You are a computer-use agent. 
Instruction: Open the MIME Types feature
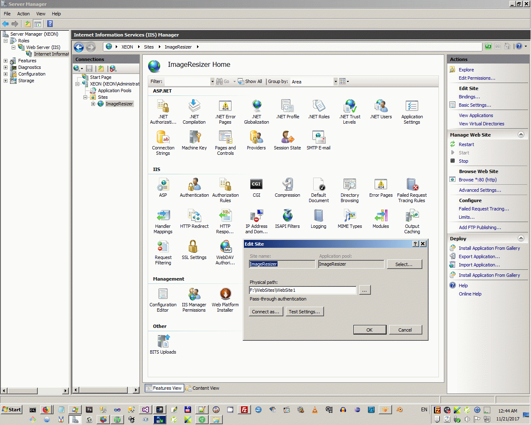(350, 219)
